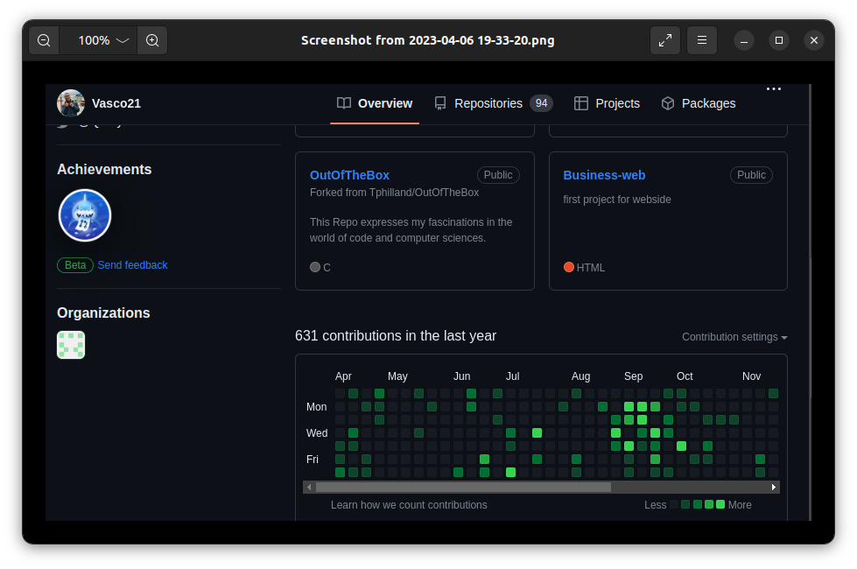Click the Overview book icon
857x569 pixels.
[344, 103]
